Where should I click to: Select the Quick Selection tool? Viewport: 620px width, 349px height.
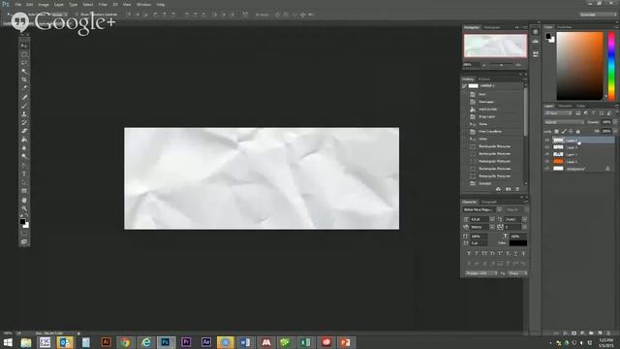(24, 71)
